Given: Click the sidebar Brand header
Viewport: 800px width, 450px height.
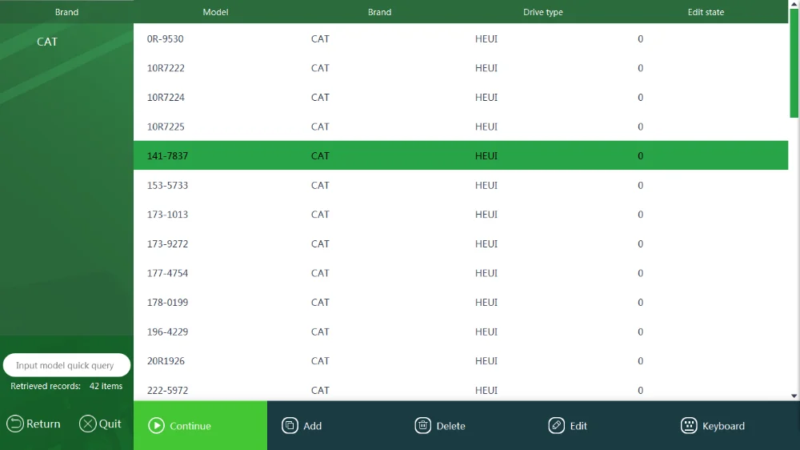Looking at the screenshot, I should pyautogui.click(x=67, y=12).
